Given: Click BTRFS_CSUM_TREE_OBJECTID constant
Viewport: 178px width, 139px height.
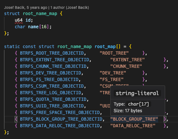Looking at the screenshot, I should [52, 86].
